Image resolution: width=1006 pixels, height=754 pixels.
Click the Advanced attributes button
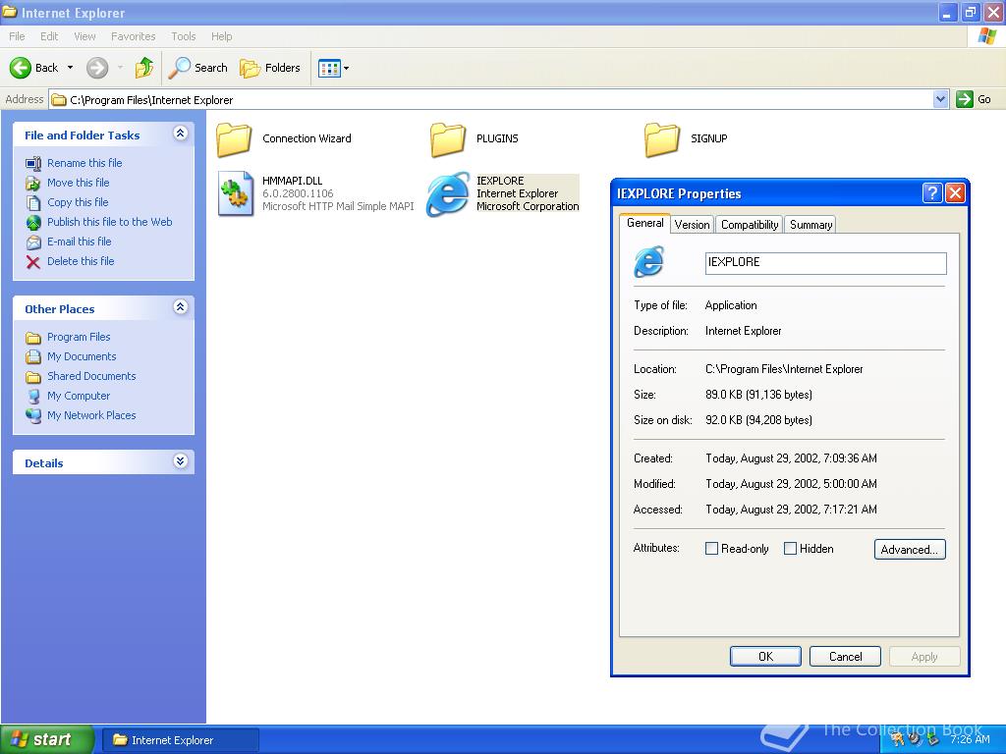pyautogui.click(x=909, y=549)
